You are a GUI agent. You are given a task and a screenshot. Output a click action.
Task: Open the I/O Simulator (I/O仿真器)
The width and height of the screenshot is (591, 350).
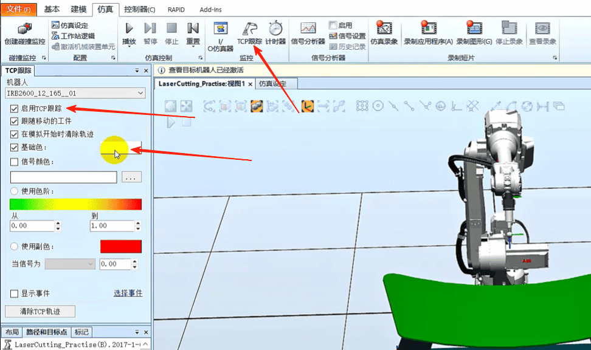pyautogui.click(x=221, y=36)
